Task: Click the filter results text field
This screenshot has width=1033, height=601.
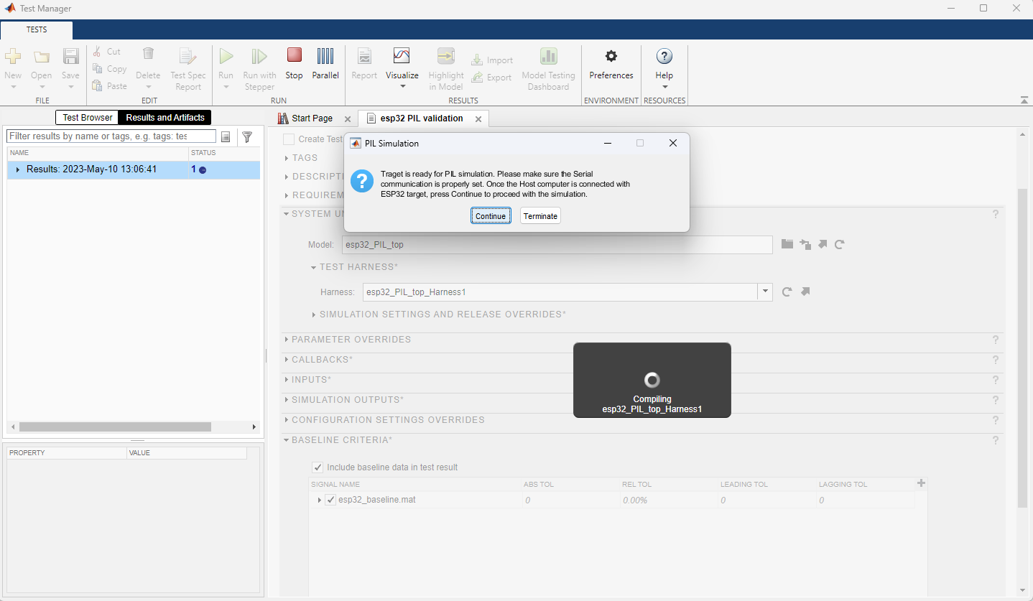Action: tap(111, 136)
